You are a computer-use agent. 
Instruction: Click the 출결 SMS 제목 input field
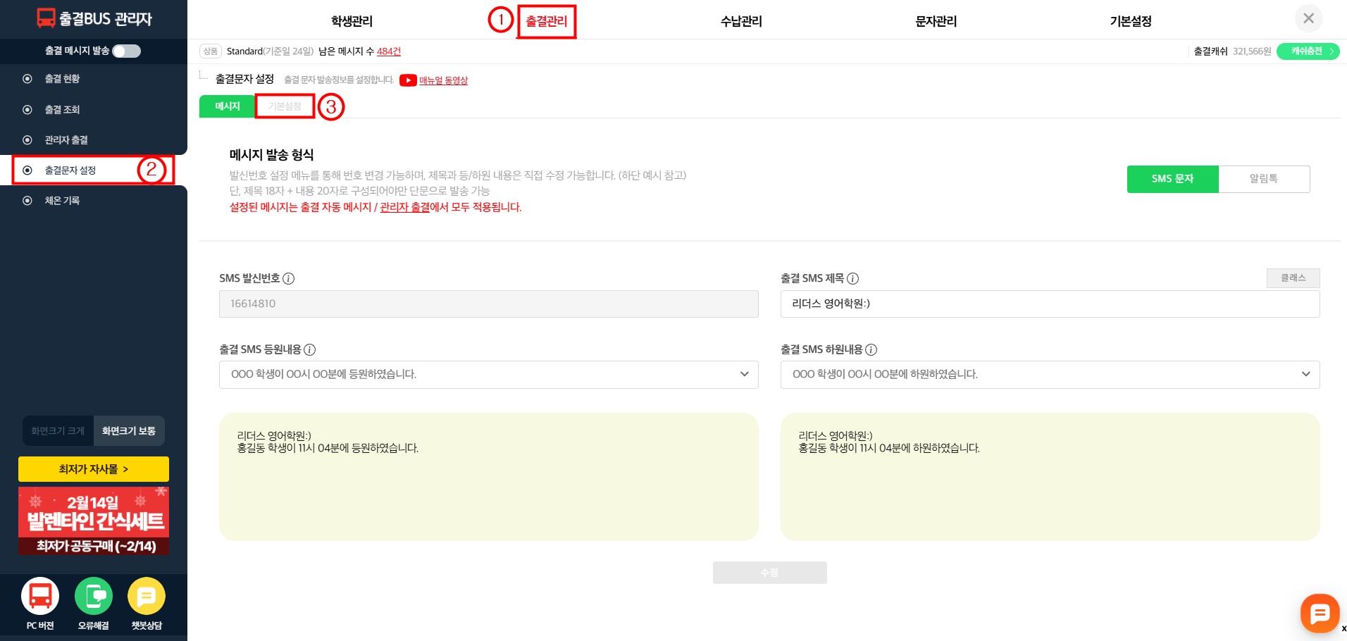point(1050,304)
